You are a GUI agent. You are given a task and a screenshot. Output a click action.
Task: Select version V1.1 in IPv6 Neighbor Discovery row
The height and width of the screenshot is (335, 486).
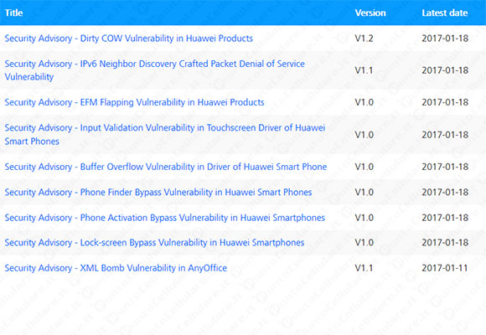(x=364, y=70)
